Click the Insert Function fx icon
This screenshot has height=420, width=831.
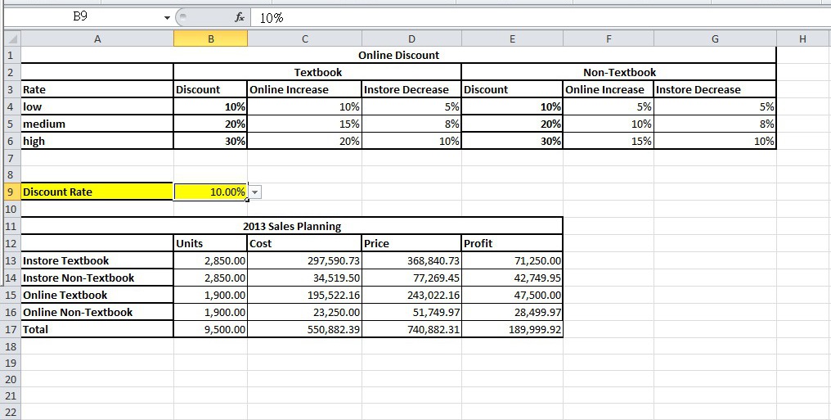point(238,17)
